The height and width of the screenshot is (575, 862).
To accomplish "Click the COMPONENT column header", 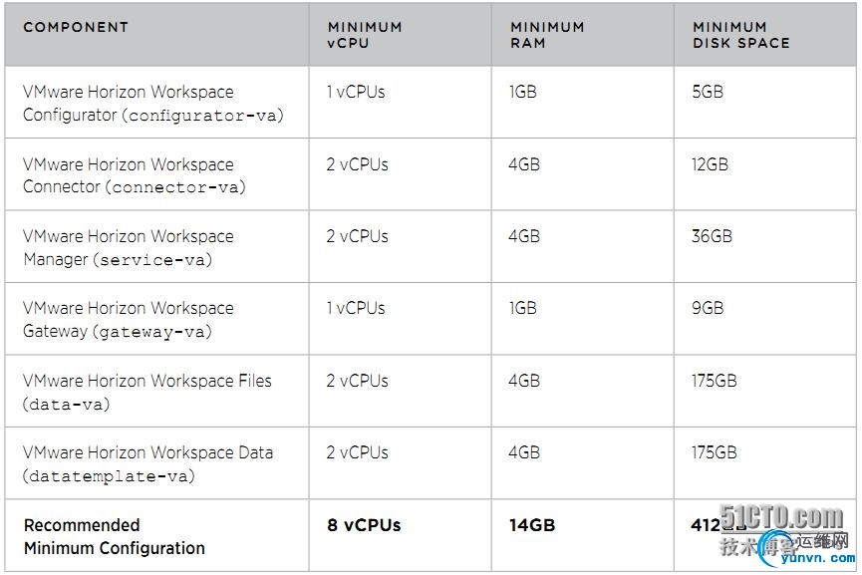I will coord(76,27).
